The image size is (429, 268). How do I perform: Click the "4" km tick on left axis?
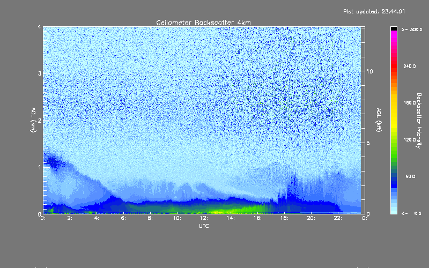pos(40,27)
